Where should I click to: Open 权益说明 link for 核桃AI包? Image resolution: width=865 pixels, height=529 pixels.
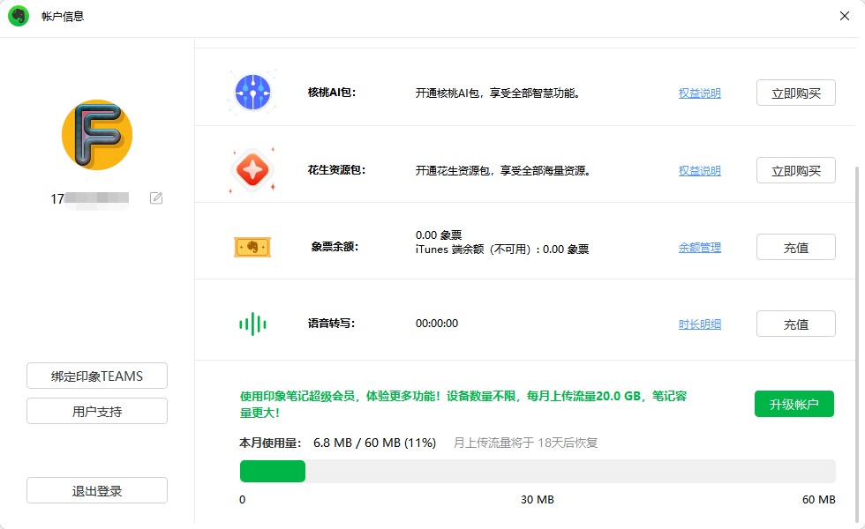(699, 93)
